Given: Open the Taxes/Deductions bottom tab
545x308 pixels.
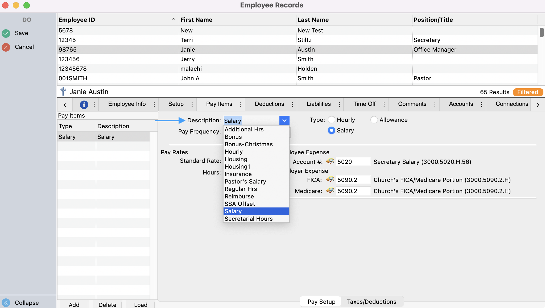Looking at the screenshot, I should coord(371,302).
